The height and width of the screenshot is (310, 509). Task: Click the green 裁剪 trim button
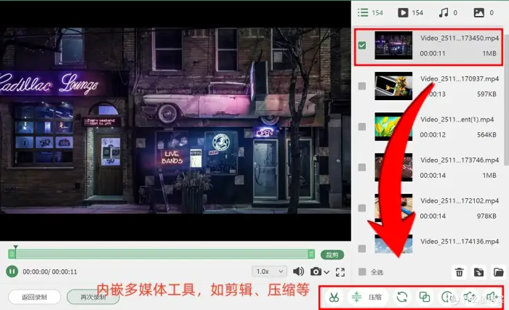coord(332,255)
